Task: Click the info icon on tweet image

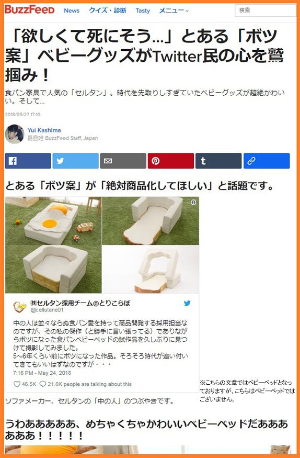Action: 193,202
